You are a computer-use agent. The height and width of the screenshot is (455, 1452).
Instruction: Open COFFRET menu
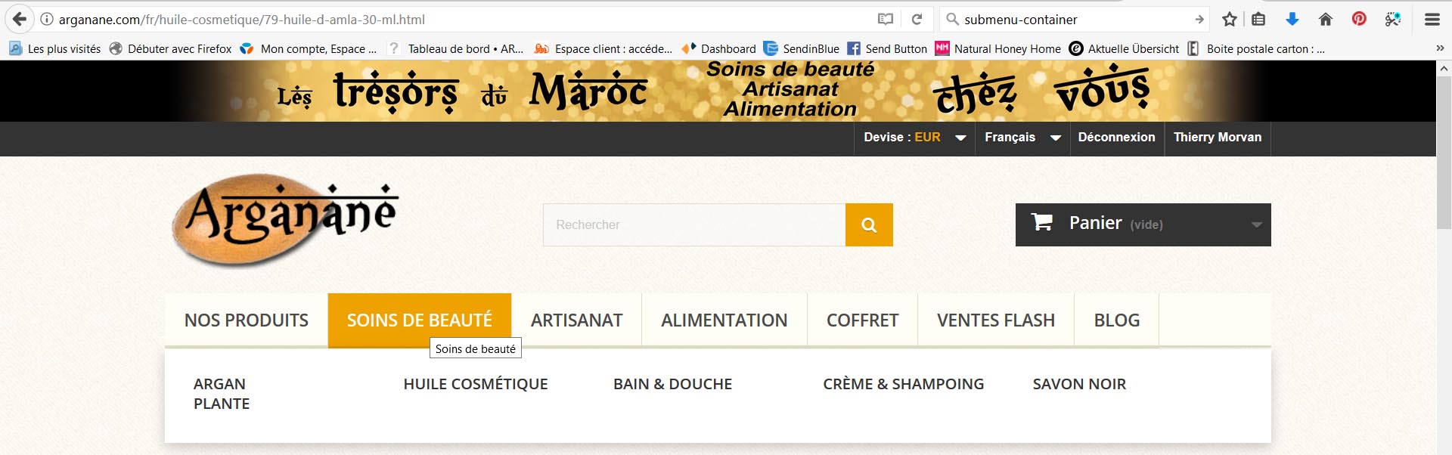(x=863, y=320)
